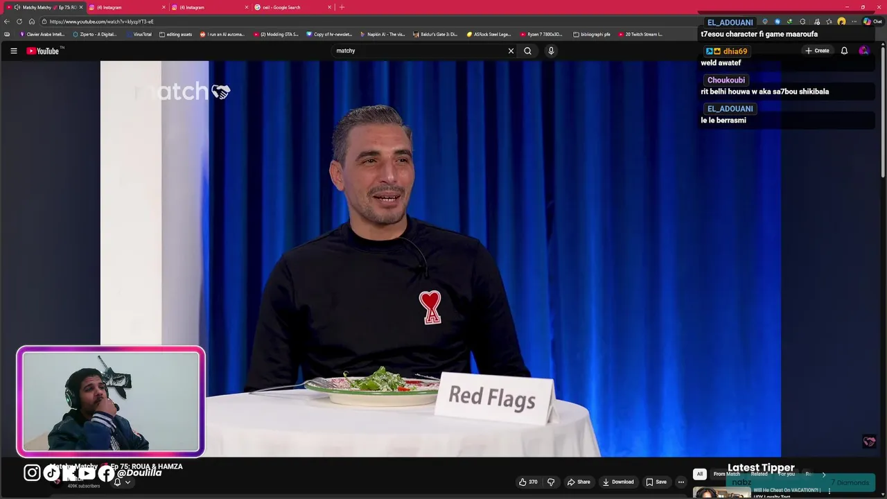The width and height of the screenshot is (887, 499).
Task: Close the first Instagram tab
Action: click(x=164, y=7)
